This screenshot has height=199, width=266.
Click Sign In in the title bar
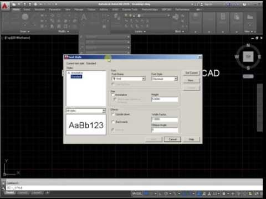(208, 4)
